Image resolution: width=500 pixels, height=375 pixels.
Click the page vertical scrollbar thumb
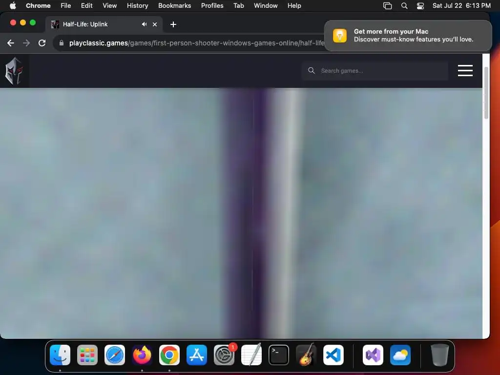point(486,93)
